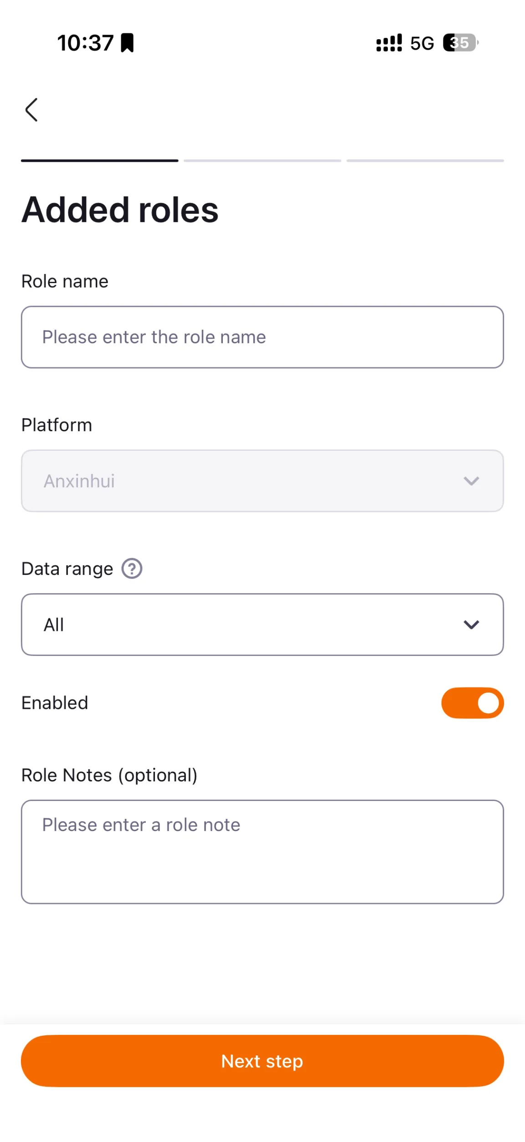Screen dimensions: 525x1142
Task: Tap the bookmark icon in status bar
Action: (127, 43)
